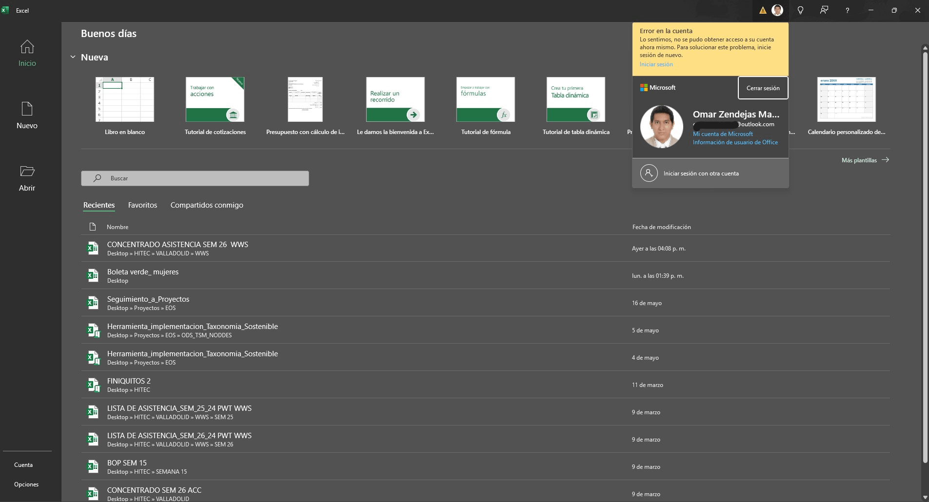The height and width of the screenshot is (502, 929).
Task: Open the Help question mark icon
Action: (848, 10)
